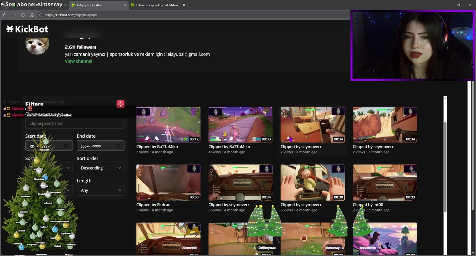Open the End date calendar picker icon
The image size is (476, 256).
tap(118, 146)
